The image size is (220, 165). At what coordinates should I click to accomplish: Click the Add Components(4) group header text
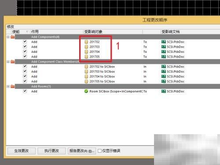[x=45, y=37]
